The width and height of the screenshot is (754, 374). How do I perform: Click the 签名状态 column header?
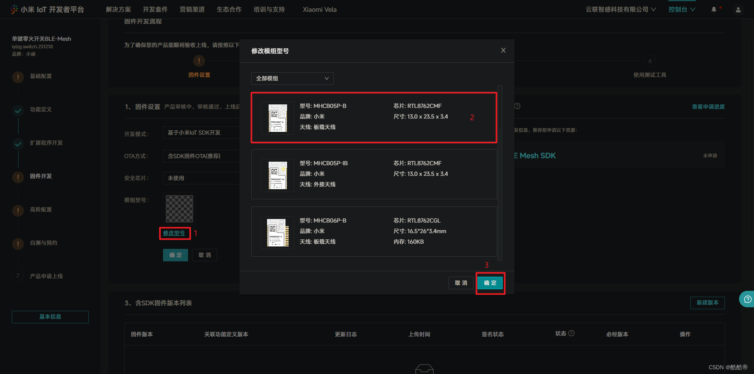click(x=492, y=334)
